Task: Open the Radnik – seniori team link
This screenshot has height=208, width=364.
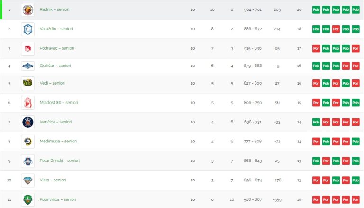Action: pos(55,9)
